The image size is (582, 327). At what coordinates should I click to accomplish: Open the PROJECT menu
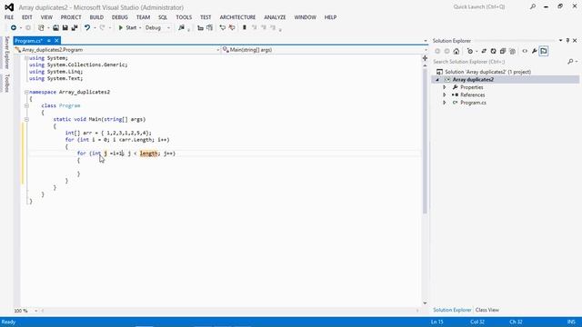(71, 17)
